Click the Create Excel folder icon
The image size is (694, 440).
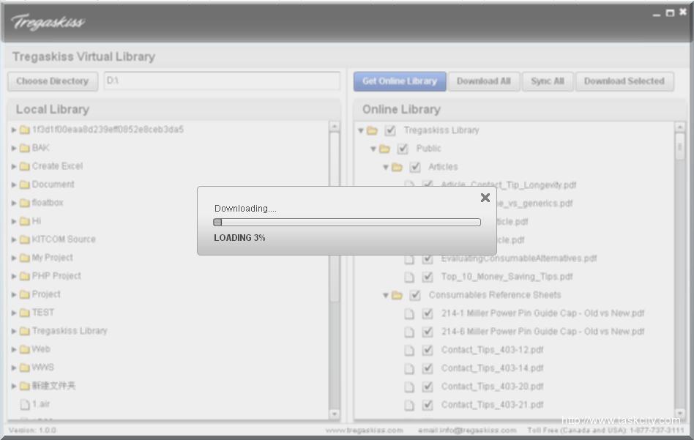[x=25, y=166]
